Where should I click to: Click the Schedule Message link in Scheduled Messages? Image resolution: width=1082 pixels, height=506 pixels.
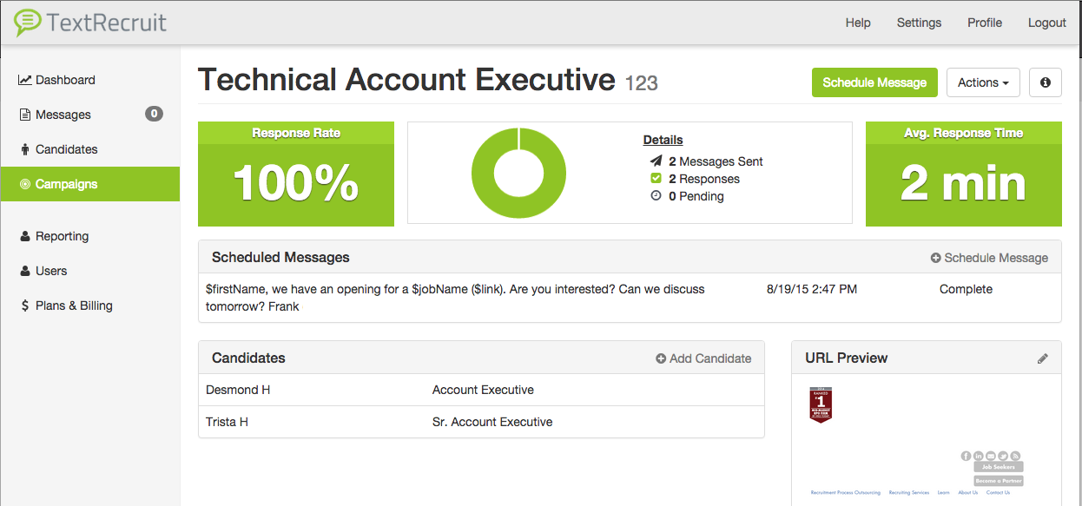(989, 258)
